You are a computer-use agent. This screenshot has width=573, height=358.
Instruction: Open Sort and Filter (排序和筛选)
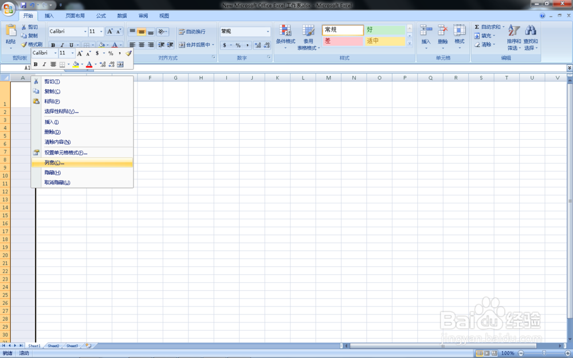point(514,37)
